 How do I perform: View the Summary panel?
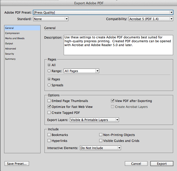coord(22,59)
